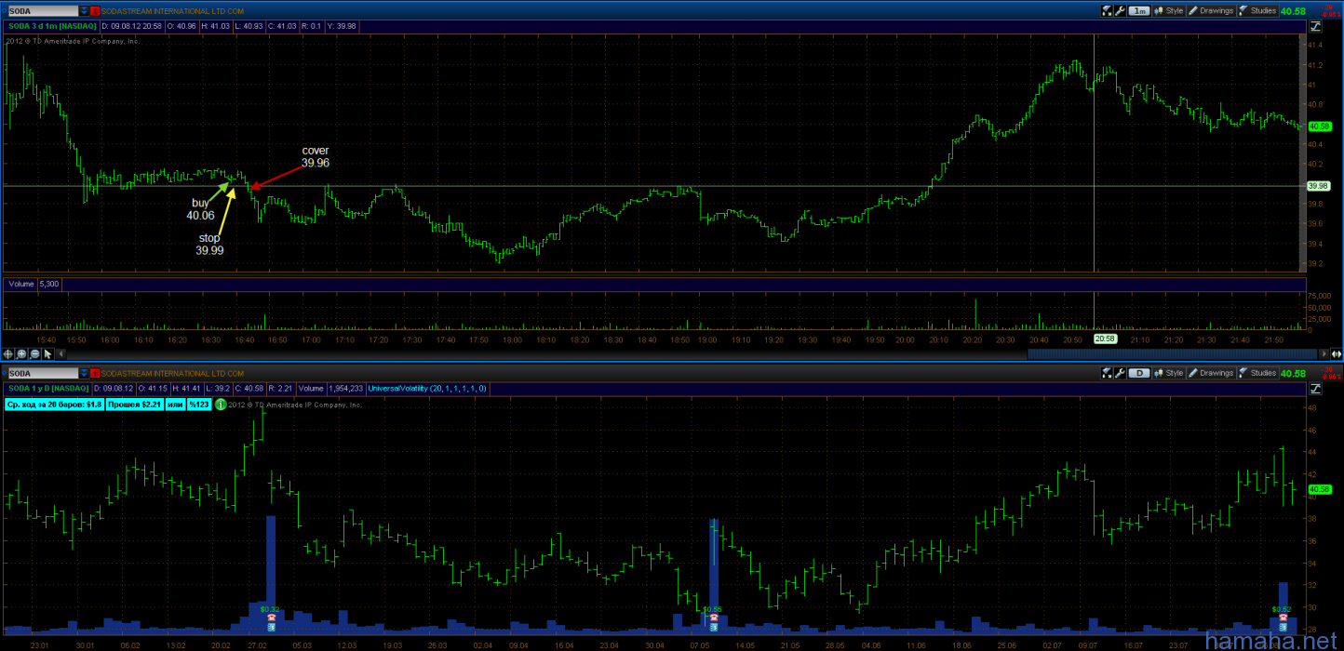Open symbol dropdown arrow in upper chart
The image size is (1344, 651).
(x=85, y=10)
